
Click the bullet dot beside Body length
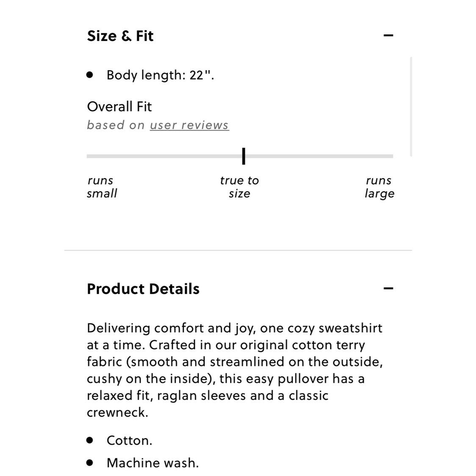click(89, 75)
